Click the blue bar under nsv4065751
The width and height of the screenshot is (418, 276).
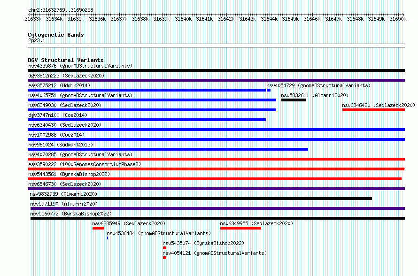point(152,100)
